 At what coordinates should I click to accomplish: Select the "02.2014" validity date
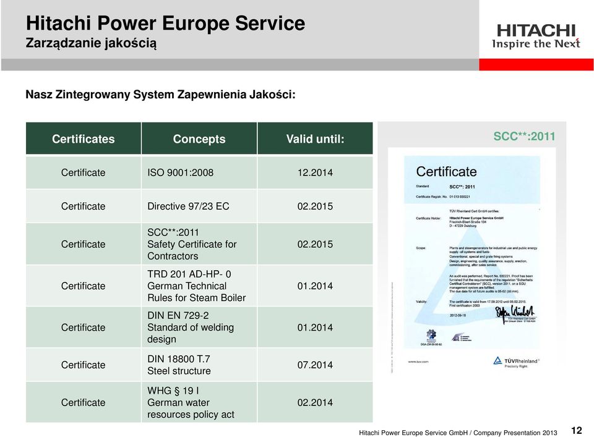coord(315,402)
